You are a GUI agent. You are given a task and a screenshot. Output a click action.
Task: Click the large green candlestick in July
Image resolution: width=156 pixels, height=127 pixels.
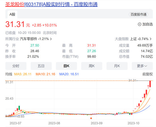point(19,108)
